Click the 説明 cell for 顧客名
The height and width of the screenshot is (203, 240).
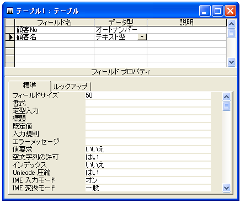point(187,37)
